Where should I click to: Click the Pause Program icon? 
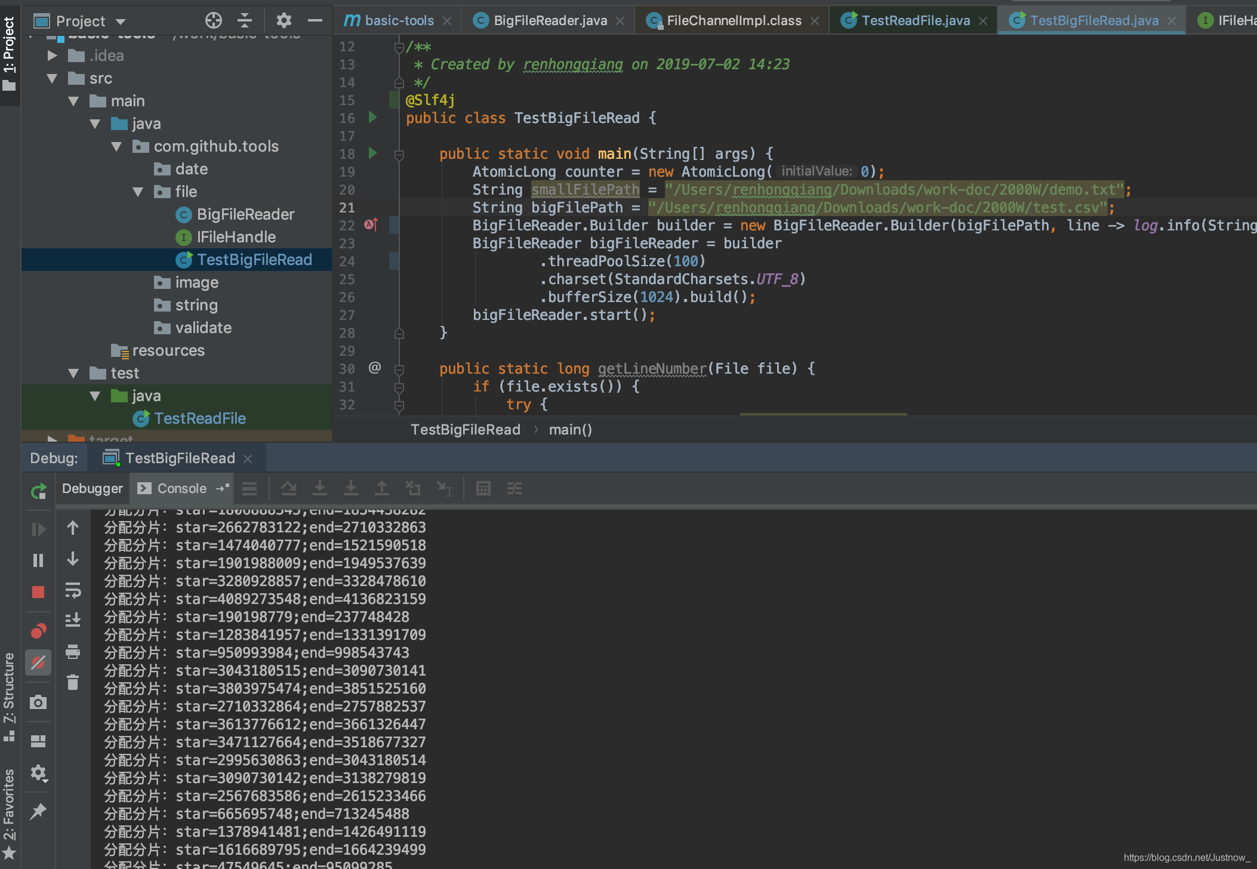pos(38,560)
